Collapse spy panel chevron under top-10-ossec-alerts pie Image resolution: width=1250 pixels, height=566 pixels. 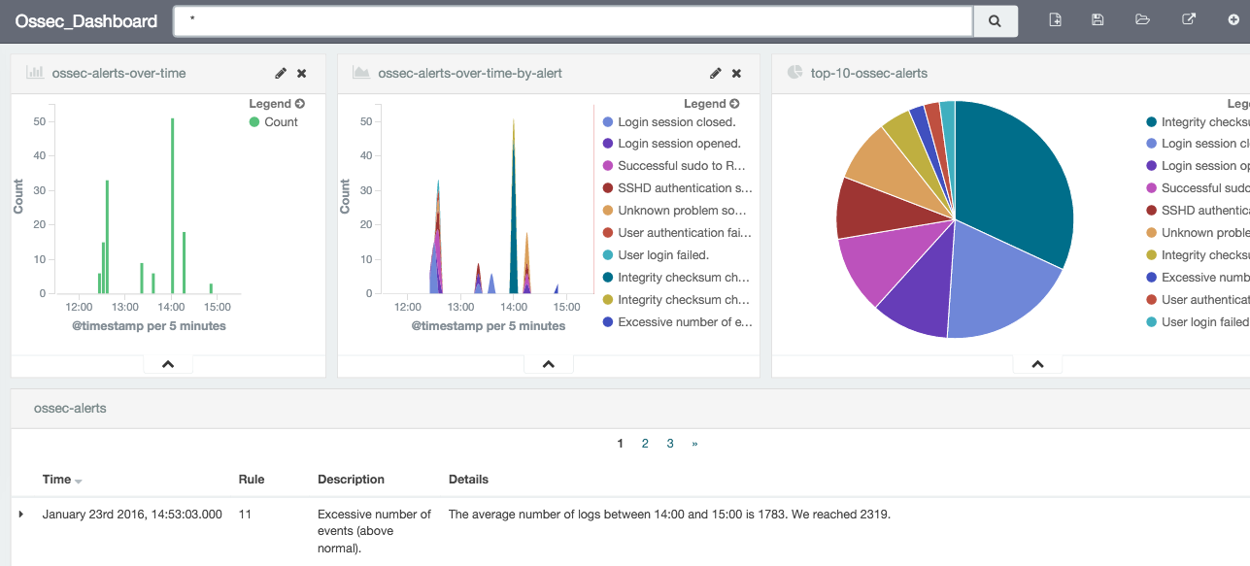[1037, 364]
